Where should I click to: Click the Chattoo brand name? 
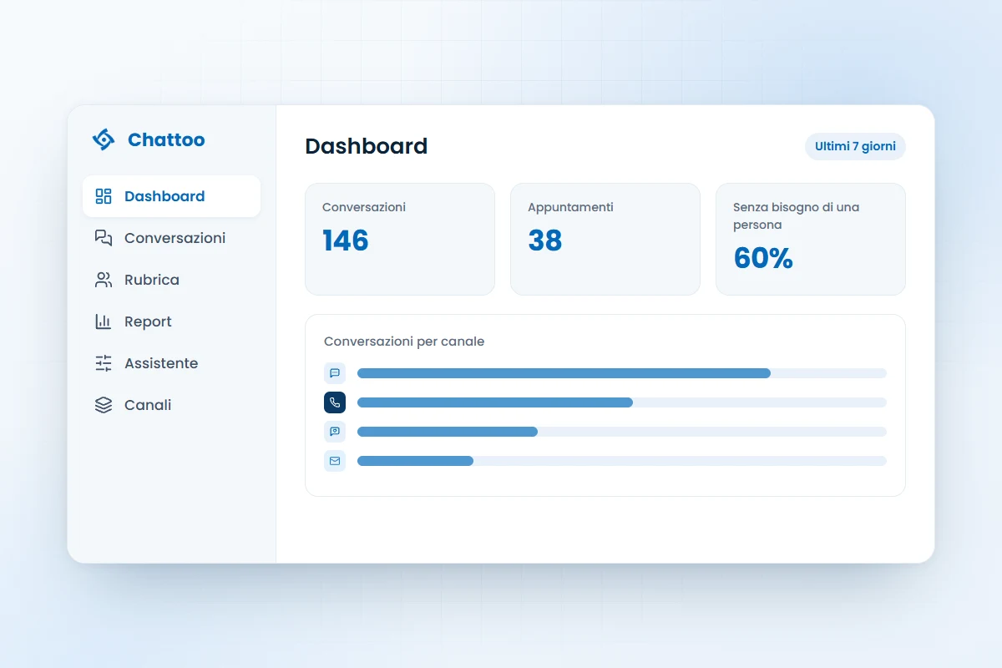coord(166,139)
